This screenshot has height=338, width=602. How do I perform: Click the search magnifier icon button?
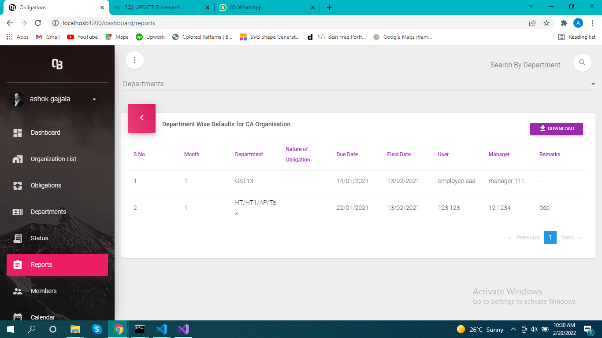pos(582,62)
